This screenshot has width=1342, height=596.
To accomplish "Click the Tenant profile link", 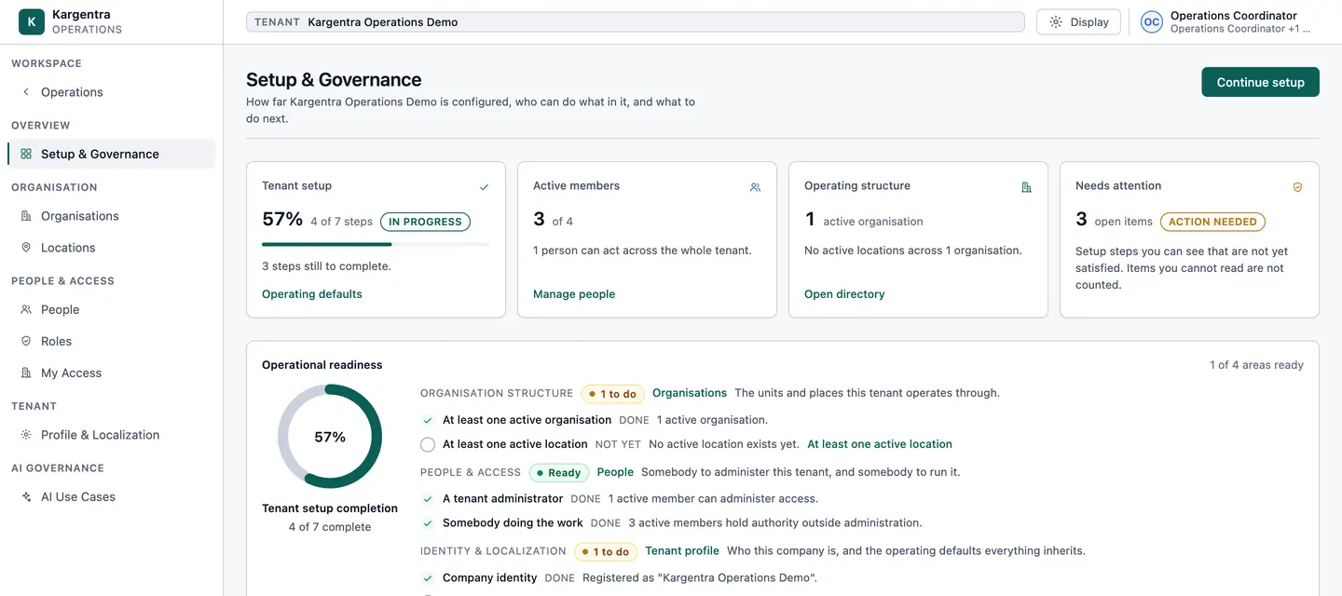I will pyautogui.click(x=682, y=551).
